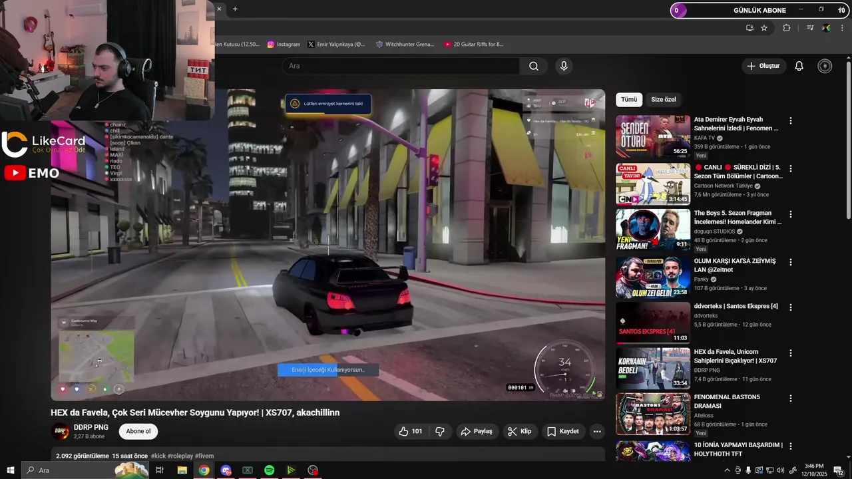Open the DDRP PNG channel name link
The width and height of the screenshot is (852, 479).
91,427
